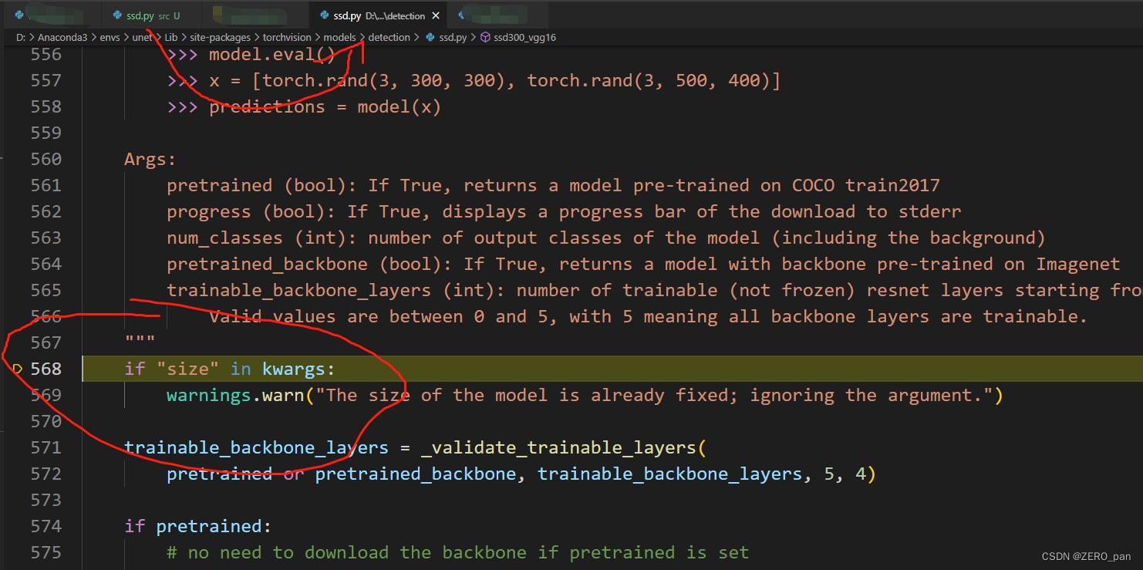The image size is (1143, 570).
Task: Click the Python icon beside ssd.py in breadcrumb
Action: (430, 37)
